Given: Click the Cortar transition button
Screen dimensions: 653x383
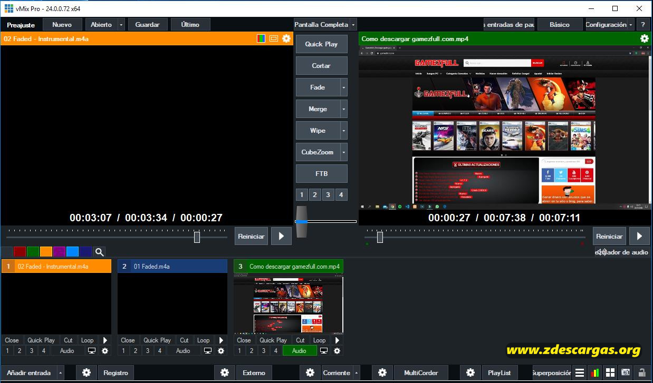Looking at the screenshot, I should [x=321, y=66].
